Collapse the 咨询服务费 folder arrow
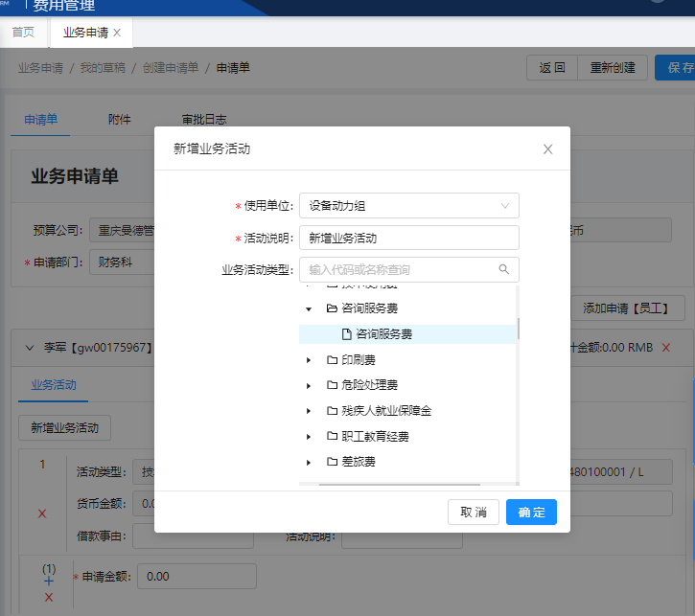Viewport: 695px width, 616px height. pyautogui.click(x=309, y=308)
